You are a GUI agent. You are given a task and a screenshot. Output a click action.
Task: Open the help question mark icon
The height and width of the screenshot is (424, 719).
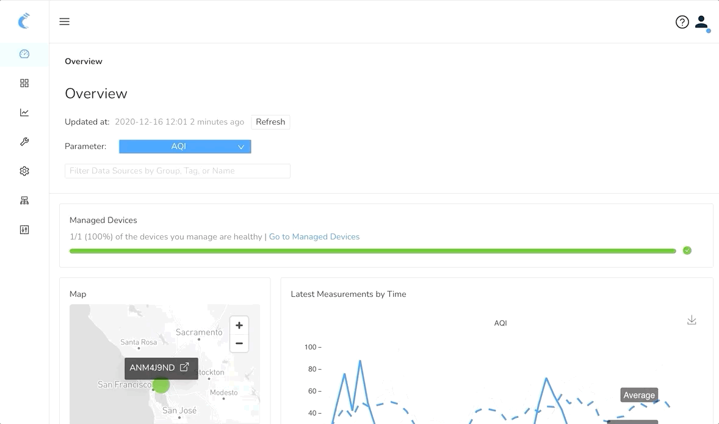(682, 21)
